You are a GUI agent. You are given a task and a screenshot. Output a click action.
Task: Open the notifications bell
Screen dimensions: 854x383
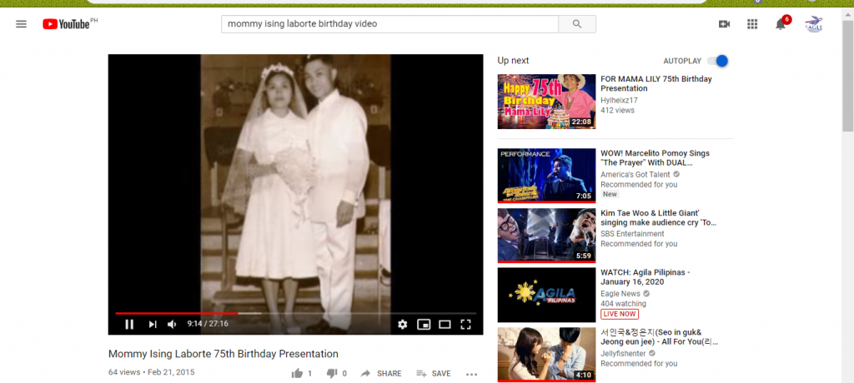(x=781, y=24)
